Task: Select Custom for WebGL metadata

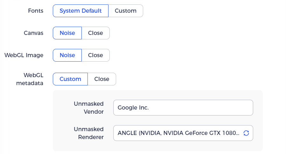Action: click(70, 79)
